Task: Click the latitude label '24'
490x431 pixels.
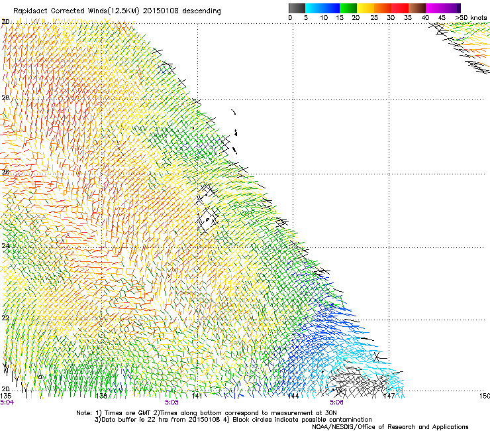Action: (x=5, y=246)
